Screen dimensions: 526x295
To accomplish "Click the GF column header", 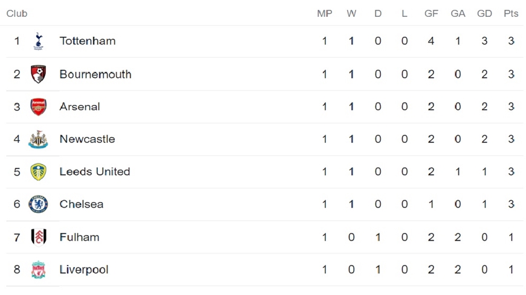I will point(431,13).
